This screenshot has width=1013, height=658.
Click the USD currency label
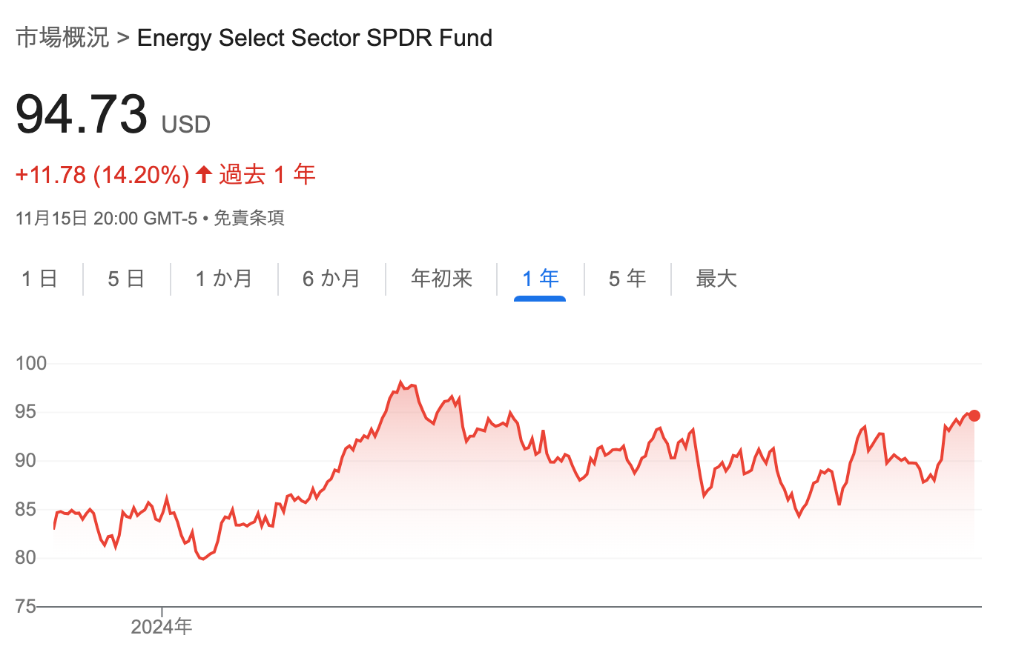point(186,124)
